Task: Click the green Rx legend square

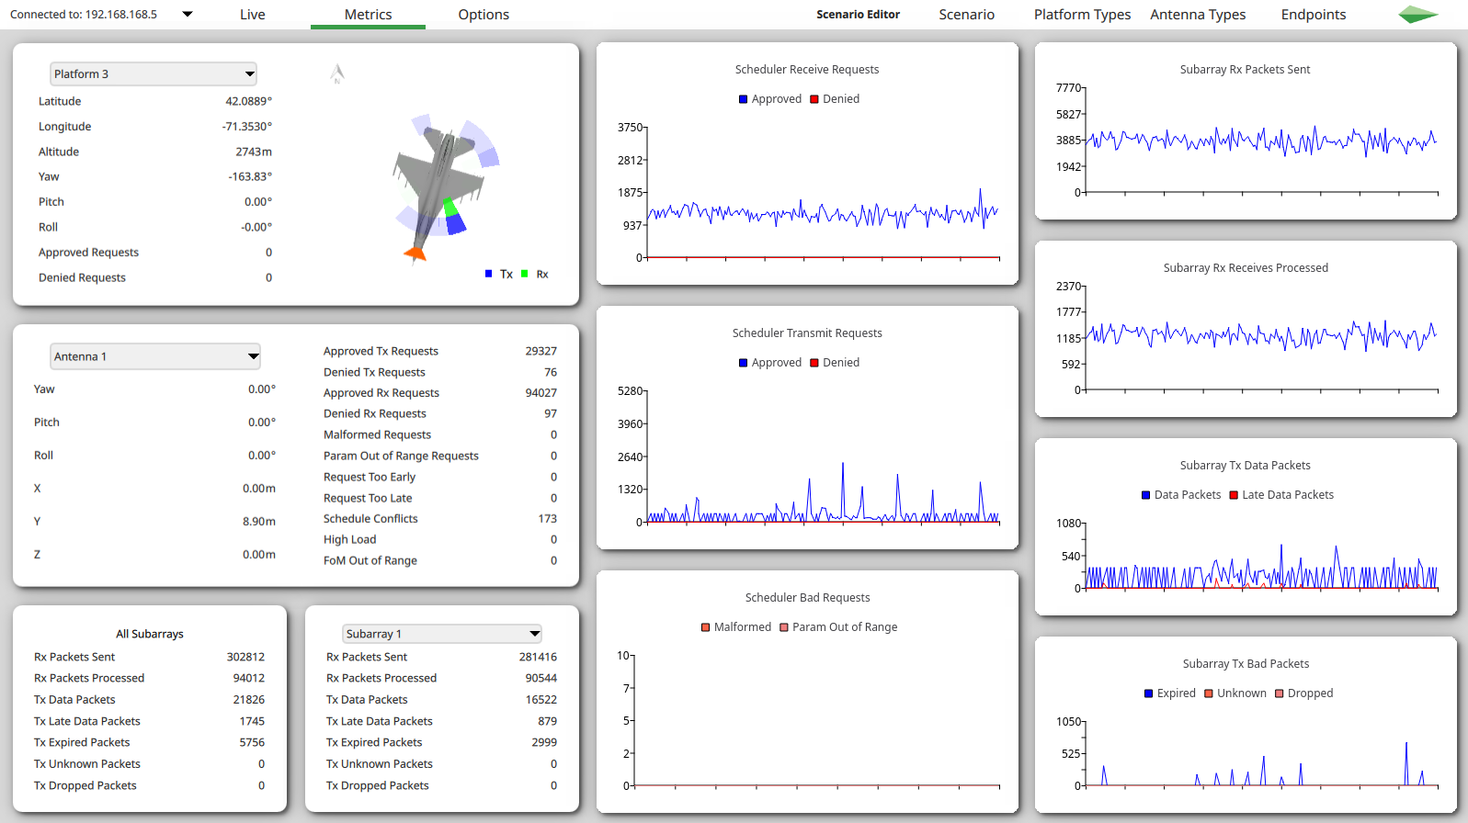Action: click(525, 274)
